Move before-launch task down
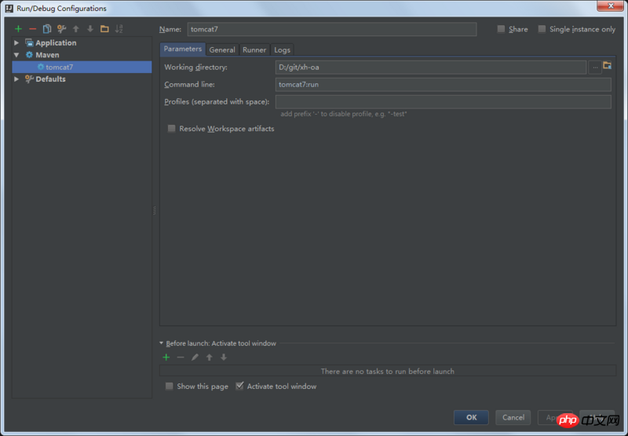 [x=224, y=357]
